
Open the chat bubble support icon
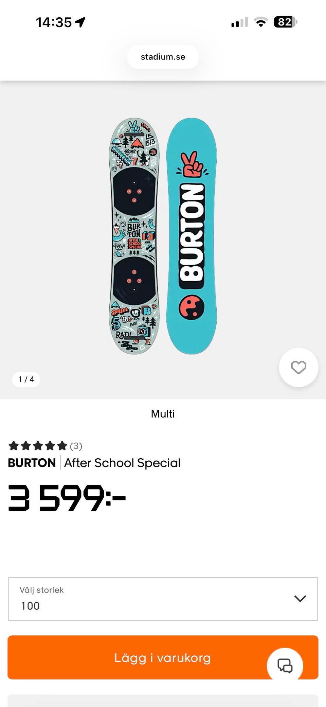click(285, 665)
